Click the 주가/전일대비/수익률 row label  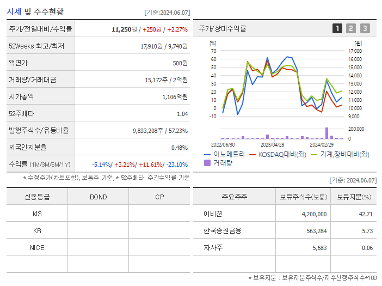point(40,29)
